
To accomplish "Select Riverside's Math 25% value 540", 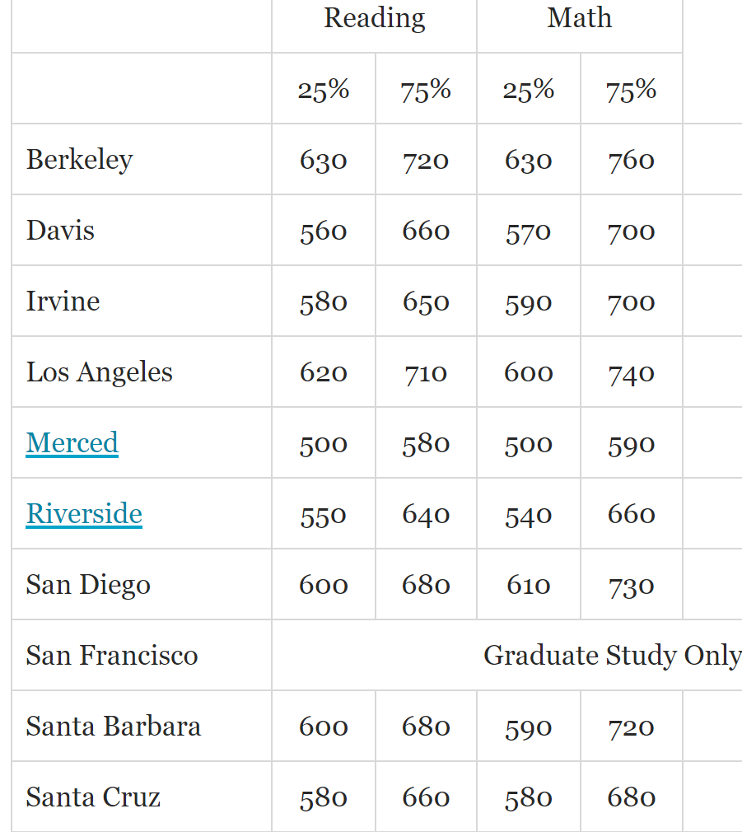I will [x=528, y=515].
